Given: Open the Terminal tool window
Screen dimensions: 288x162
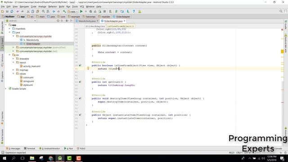Looking at the screenshot, I should 29,148.
